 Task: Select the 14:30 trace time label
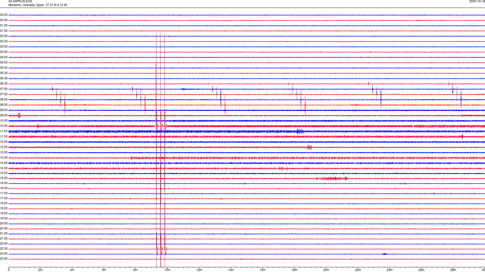coord(4,168)
